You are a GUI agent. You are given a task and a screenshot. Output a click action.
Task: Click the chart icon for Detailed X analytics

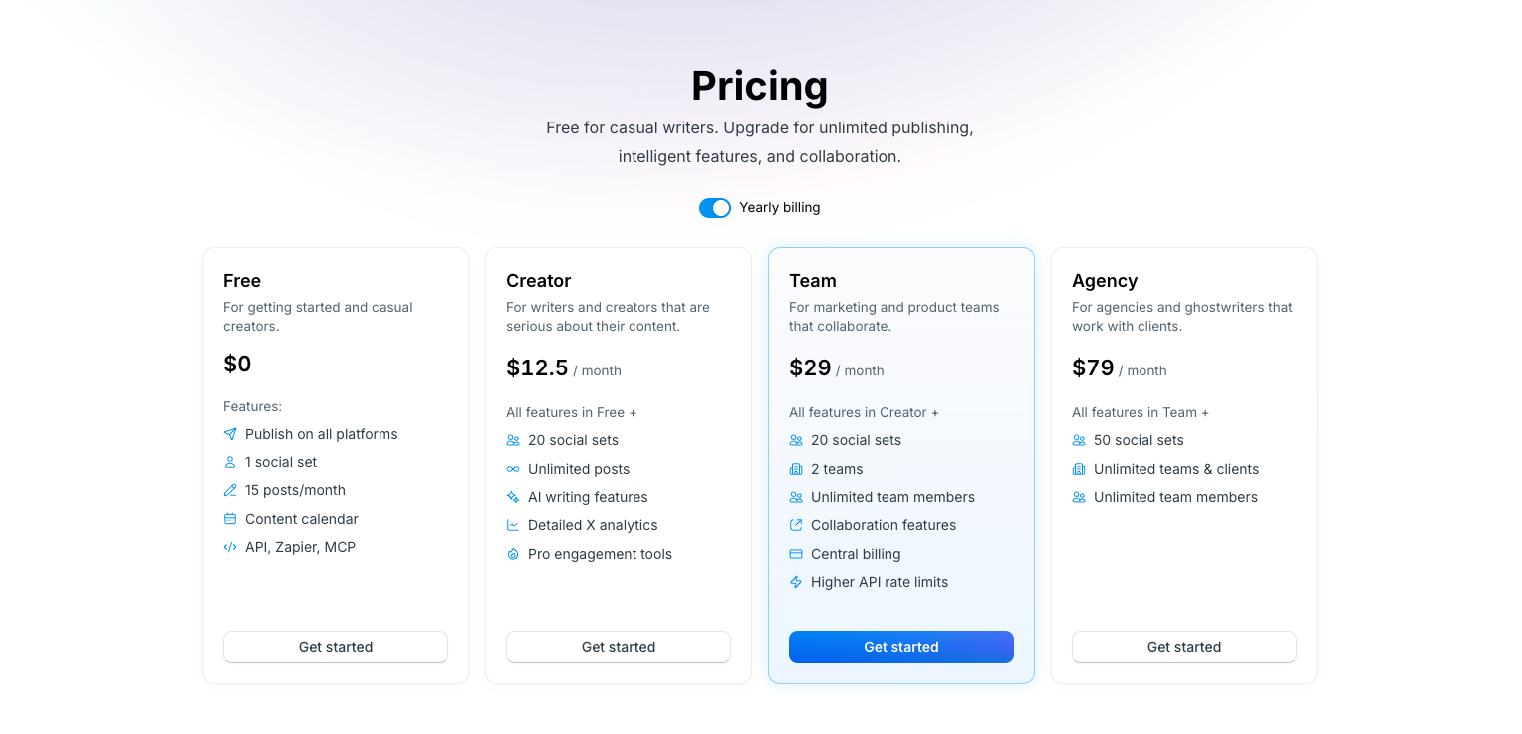512,525
